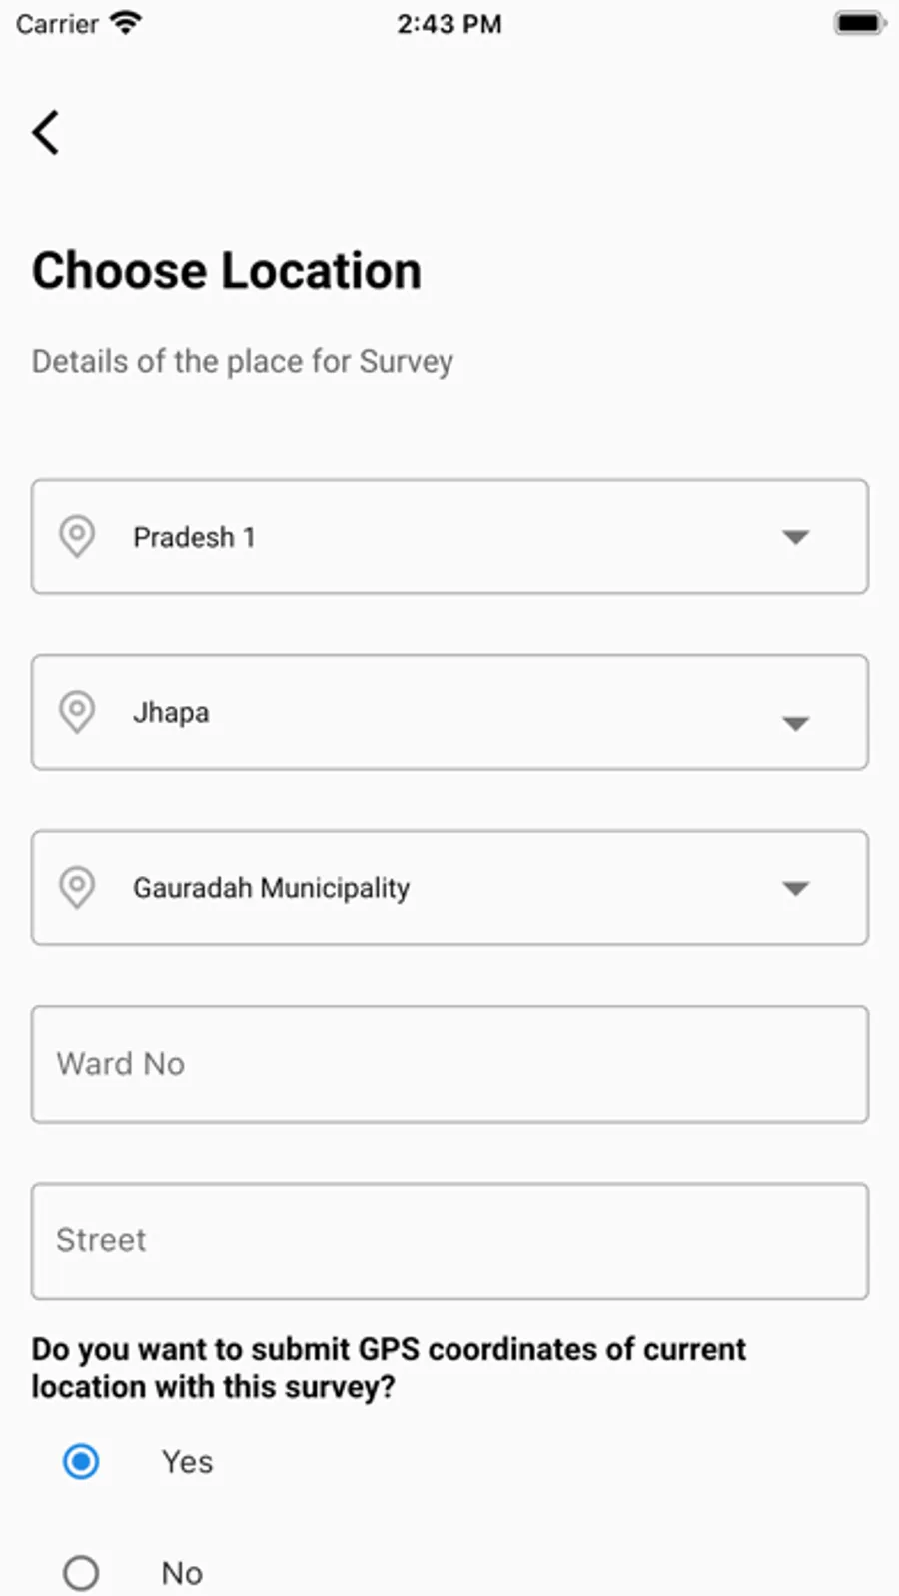Click location pin icon beside Pradesh 1
The width and height of the screenshot is (899, 1596).
tap(77, 536)
